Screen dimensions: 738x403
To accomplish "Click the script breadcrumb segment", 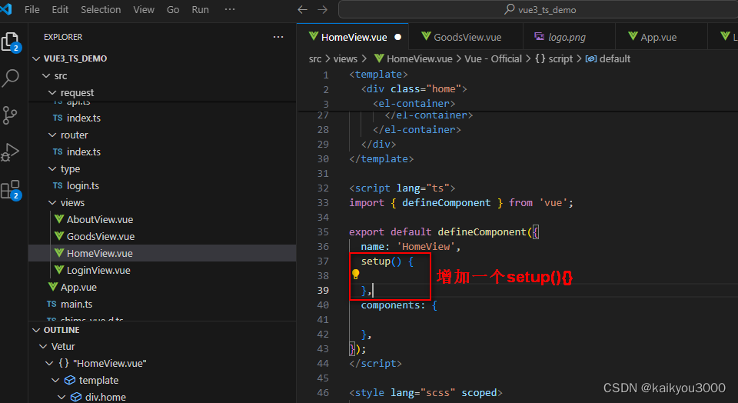I will point(554,59).
